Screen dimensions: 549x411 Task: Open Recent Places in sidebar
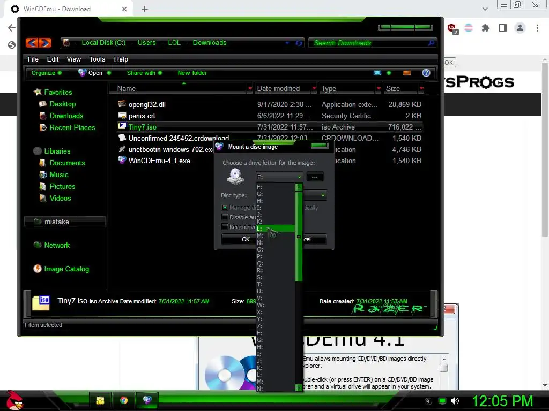tap(72, 127)
